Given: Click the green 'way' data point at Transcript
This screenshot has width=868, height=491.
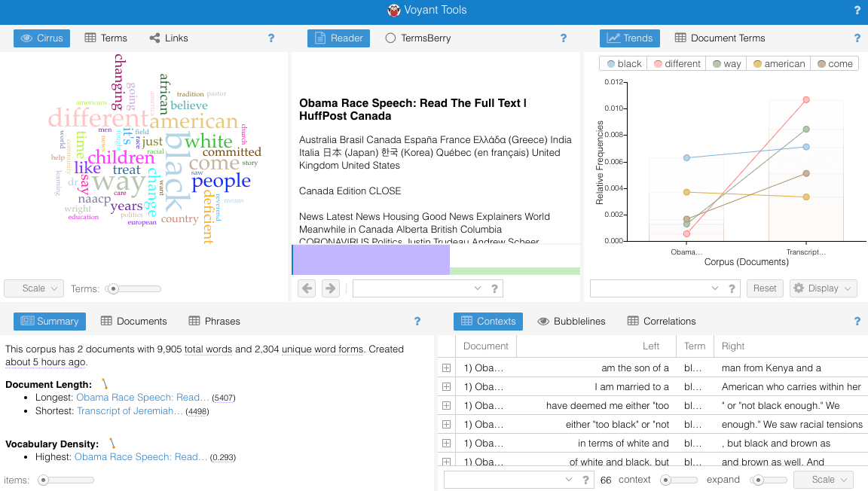Looking at the screenshot, I should click(806, 129).
